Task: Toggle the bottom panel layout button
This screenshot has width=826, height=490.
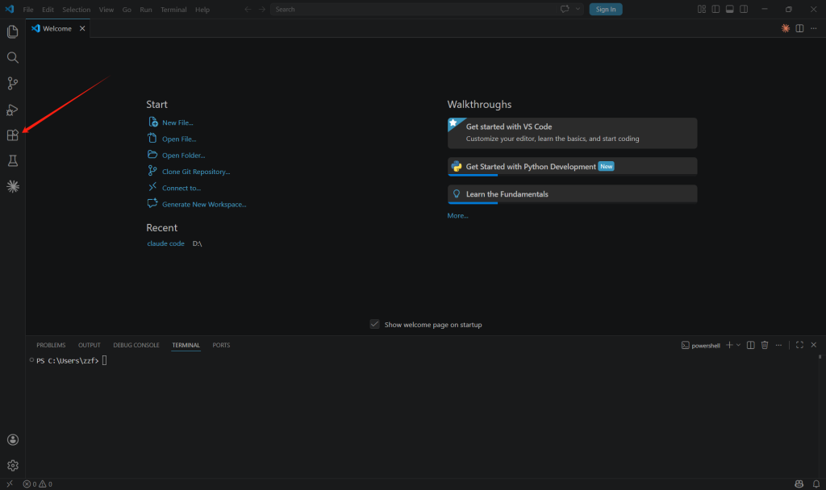Action: [729, 10]
